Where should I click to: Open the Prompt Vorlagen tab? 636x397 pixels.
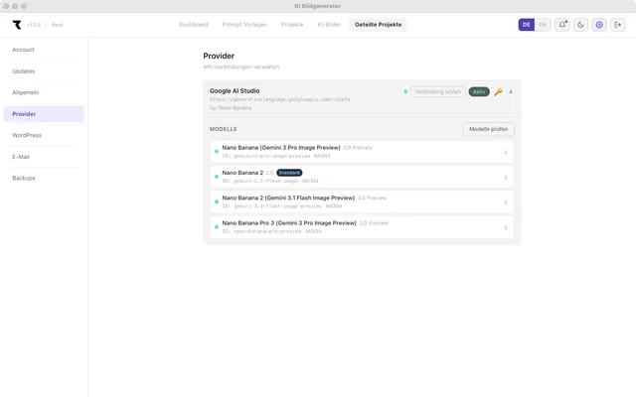[244, 25]
